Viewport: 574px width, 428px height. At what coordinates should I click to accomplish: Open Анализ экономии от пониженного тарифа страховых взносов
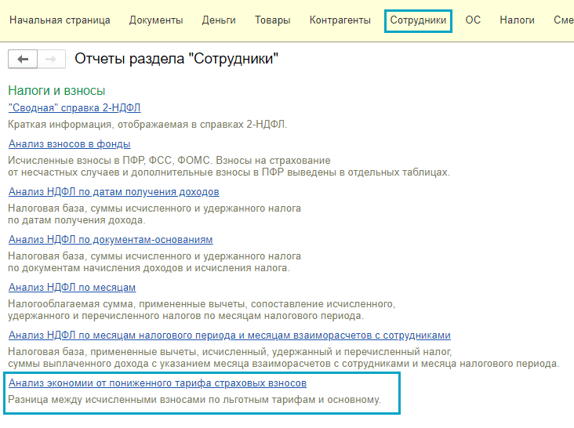[x=158, y=383]
